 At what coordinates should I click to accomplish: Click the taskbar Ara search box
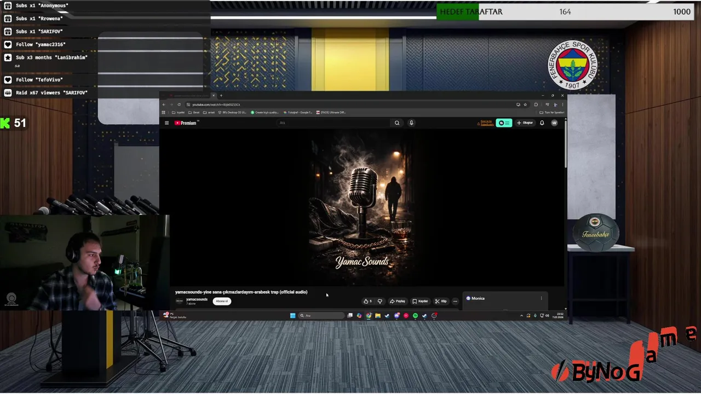pyautogui.click(x=321, y=315)
